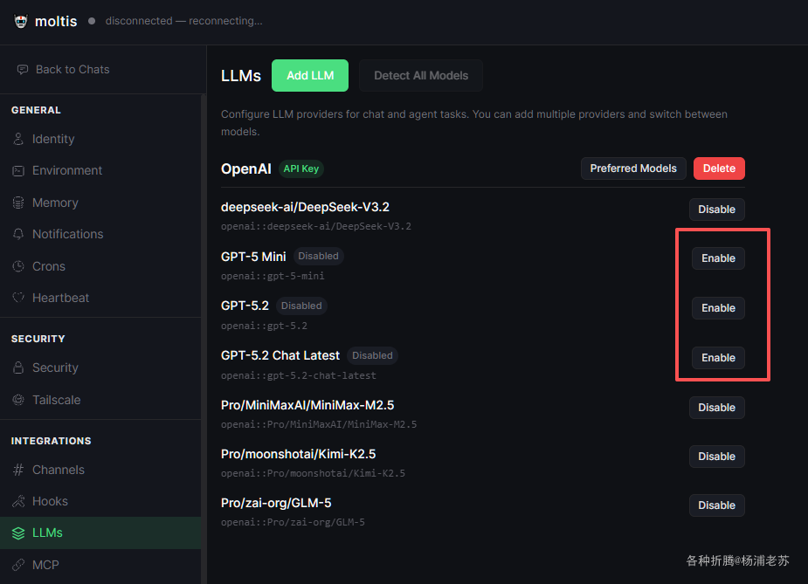Click the model ID openai::gpt-5.2-chat-latest

coord(299,375)
